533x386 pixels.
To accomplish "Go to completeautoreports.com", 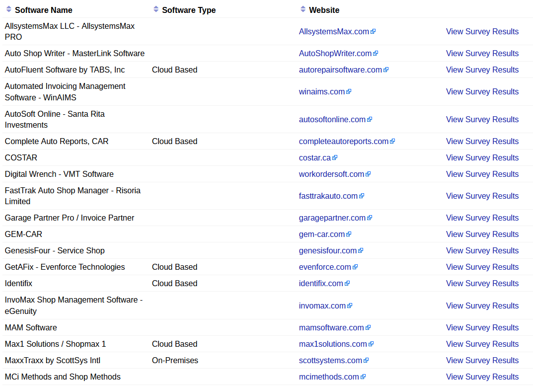I will [344, 141].
